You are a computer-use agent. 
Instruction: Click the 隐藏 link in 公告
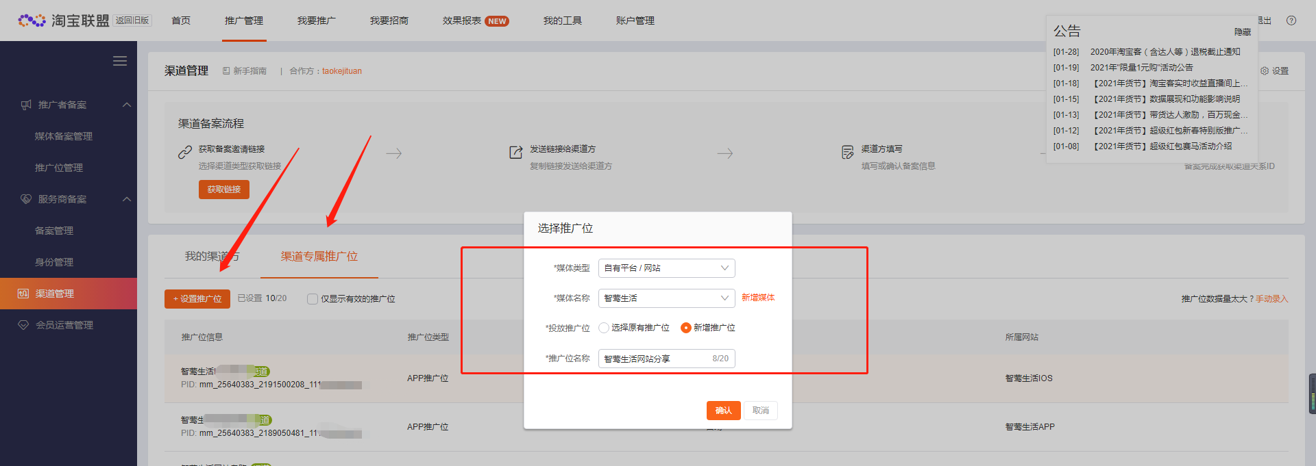pos(1243,32)
